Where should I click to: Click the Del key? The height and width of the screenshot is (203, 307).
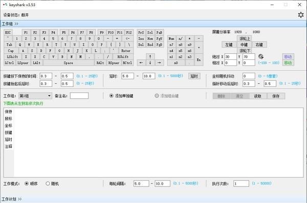click(x=141, y=44)
